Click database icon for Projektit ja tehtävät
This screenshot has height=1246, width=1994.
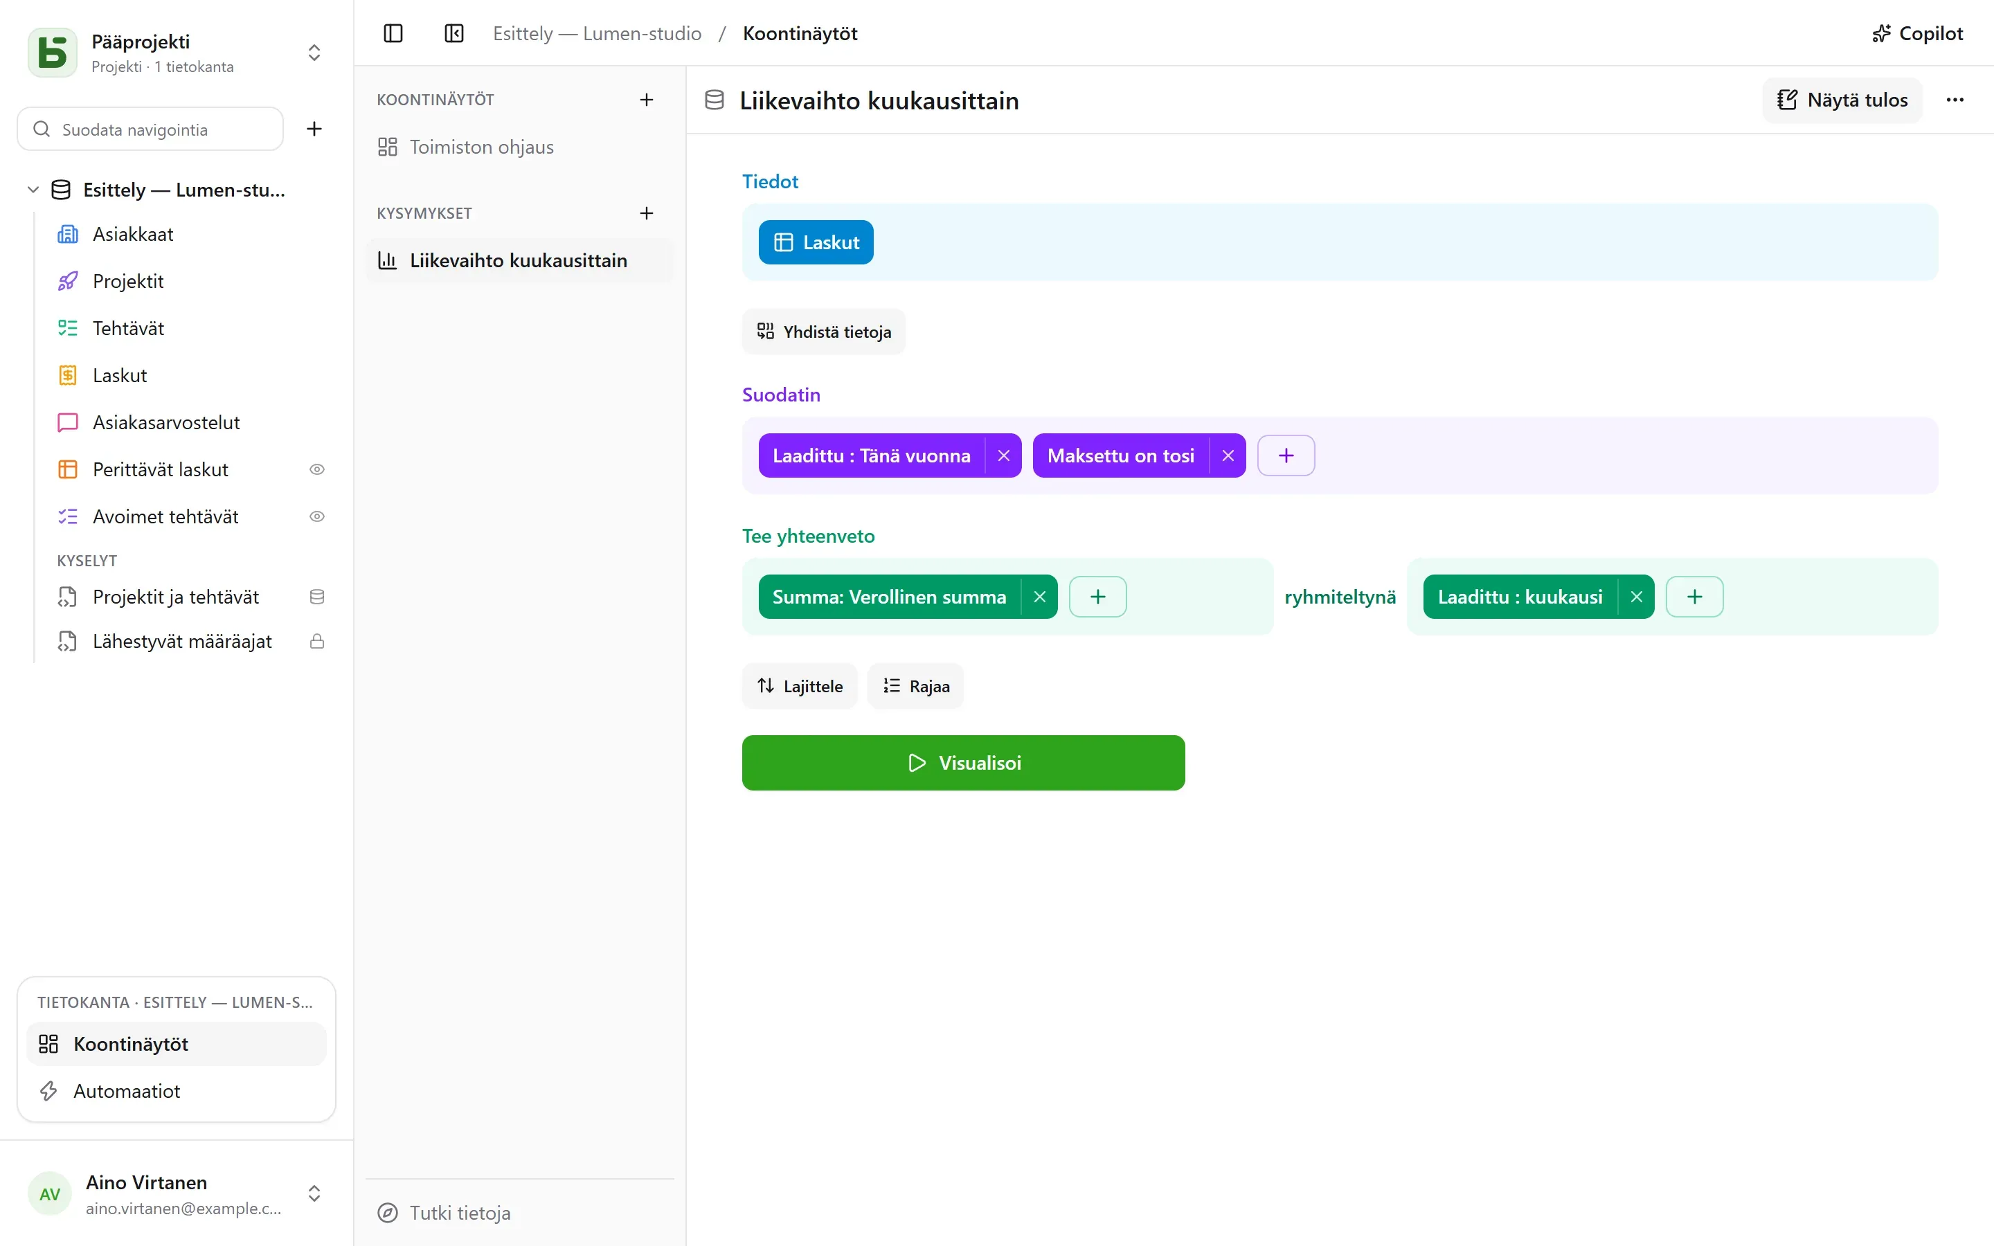click(316, 597)
